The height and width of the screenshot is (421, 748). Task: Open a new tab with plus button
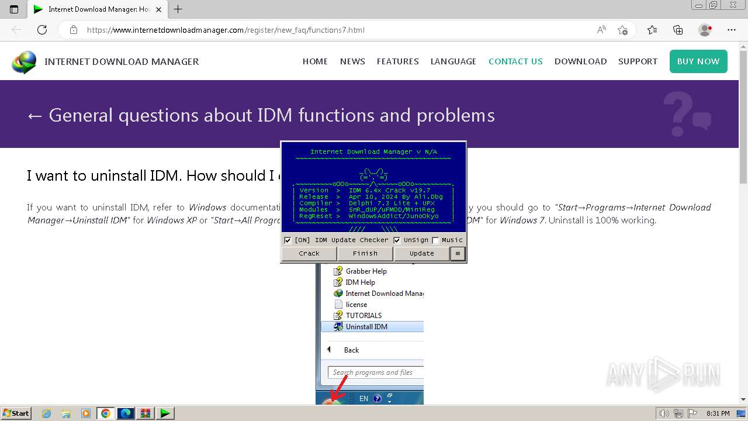(x=178, y=9)
